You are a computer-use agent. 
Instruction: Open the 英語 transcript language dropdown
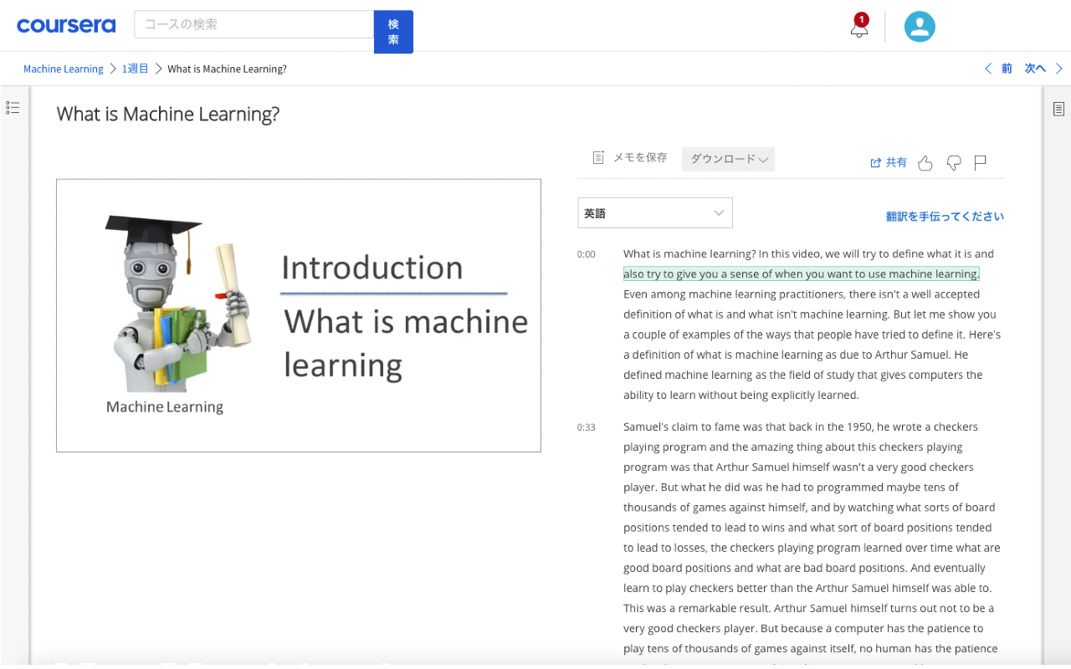pos(654,212)
